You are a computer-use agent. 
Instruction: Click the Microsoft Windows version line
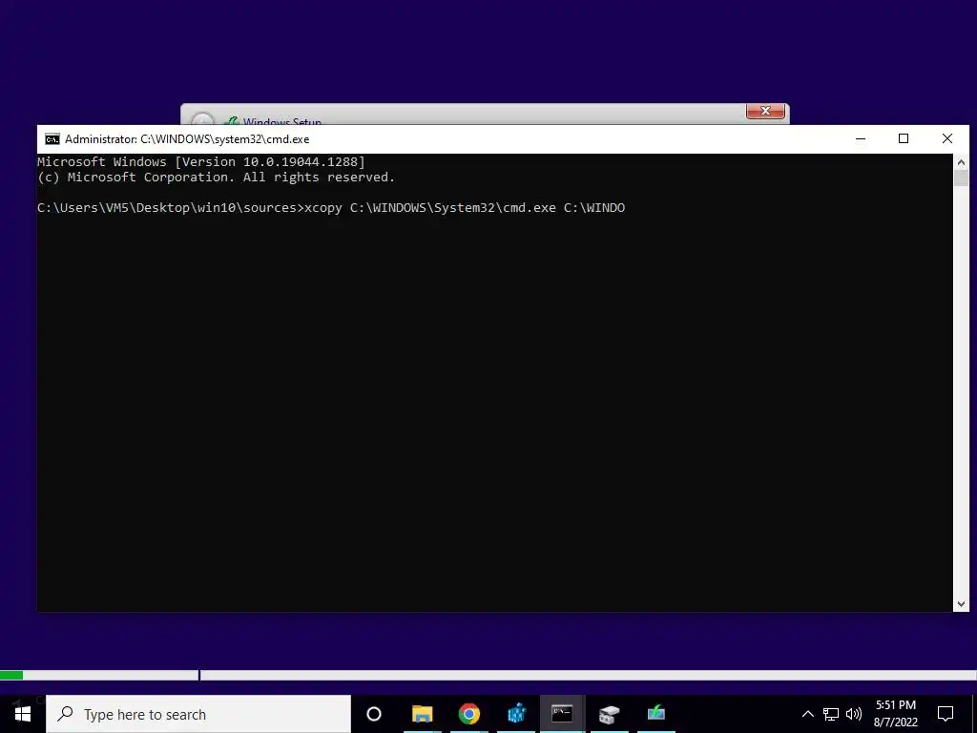pos(201,162)
